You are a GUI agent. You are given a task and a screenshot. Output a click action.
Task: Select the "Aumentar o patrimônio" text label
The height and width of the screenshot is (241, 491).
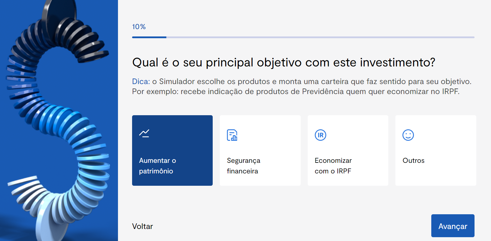click(x=157, y=166)
